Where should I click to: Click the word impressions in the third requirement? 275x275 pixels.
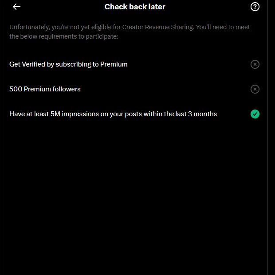click(x=80, y=114)
